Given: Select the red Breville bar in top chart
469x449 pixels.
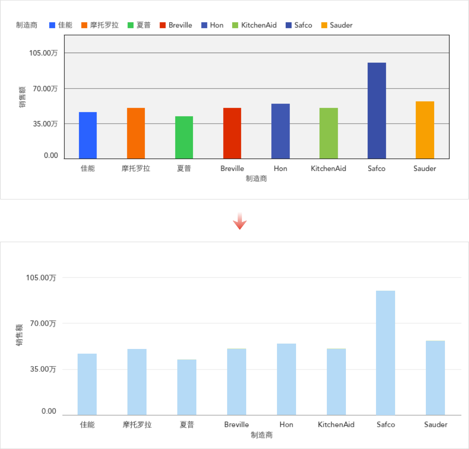Looking at the screenshot, I should tap(232, 133).
